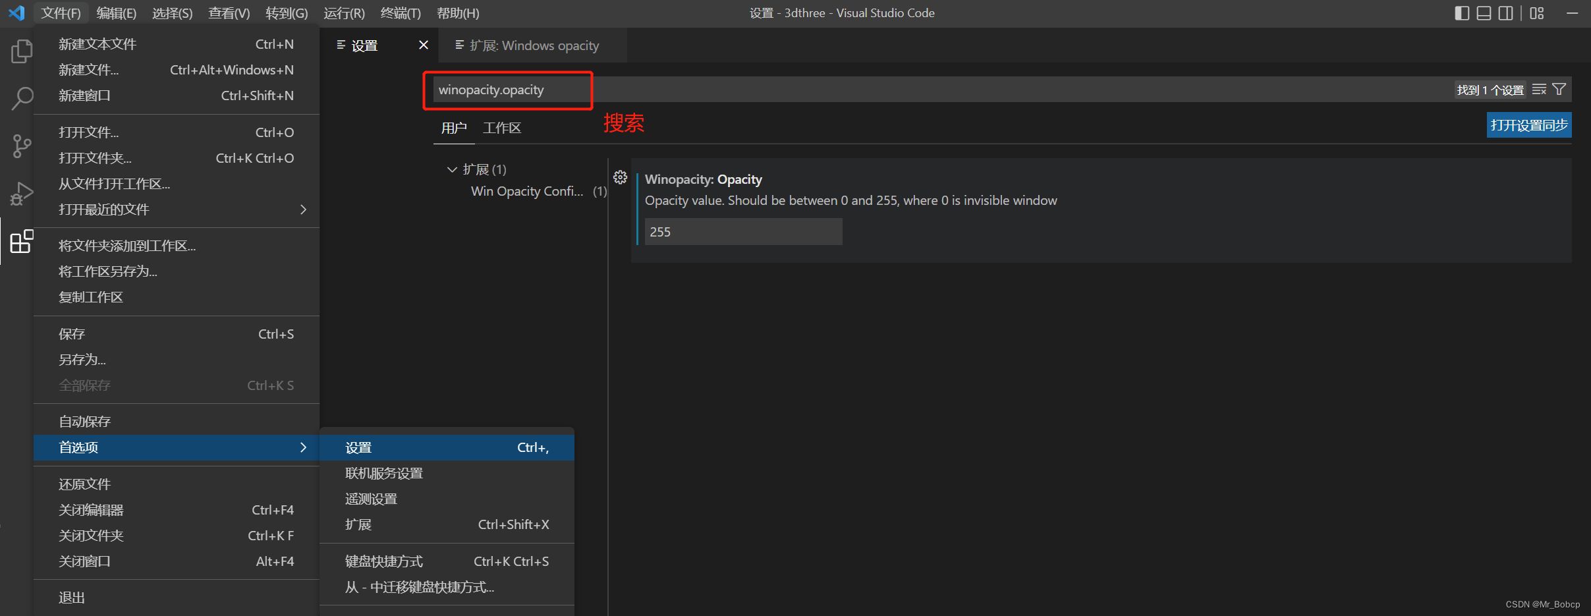Minimize the VS Code window
Viewport: 1591px width, 616px height.
[x=1573, y=13]
